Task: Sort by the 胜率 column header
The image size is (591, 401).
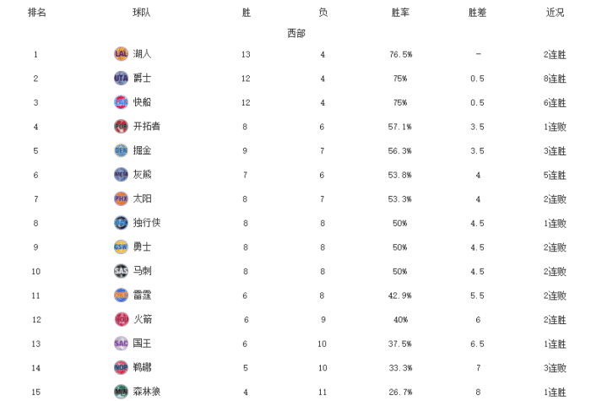Action: click(400, 13)
